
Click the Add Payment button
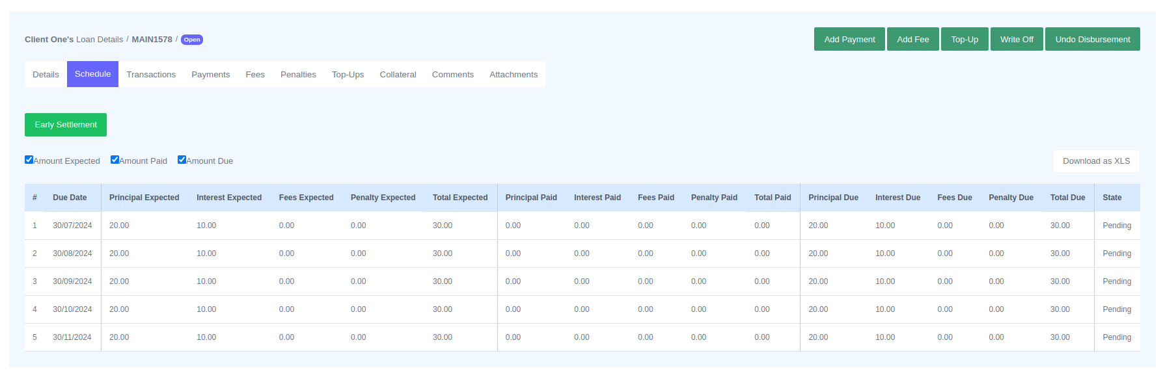pyautogui.click(x=849, y=39)
